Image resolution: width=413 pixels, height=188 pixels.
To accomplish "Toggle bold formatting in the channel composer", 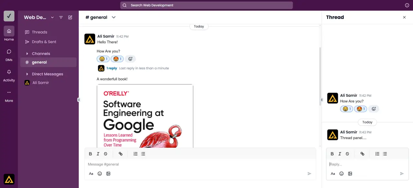I will pos(90,154).
